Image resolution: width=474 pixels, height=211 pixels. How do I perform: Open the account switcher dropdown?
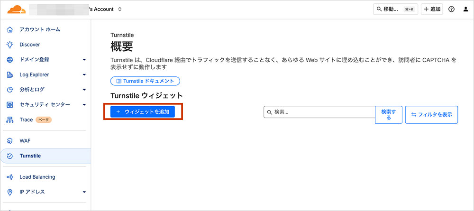(120, 9)
